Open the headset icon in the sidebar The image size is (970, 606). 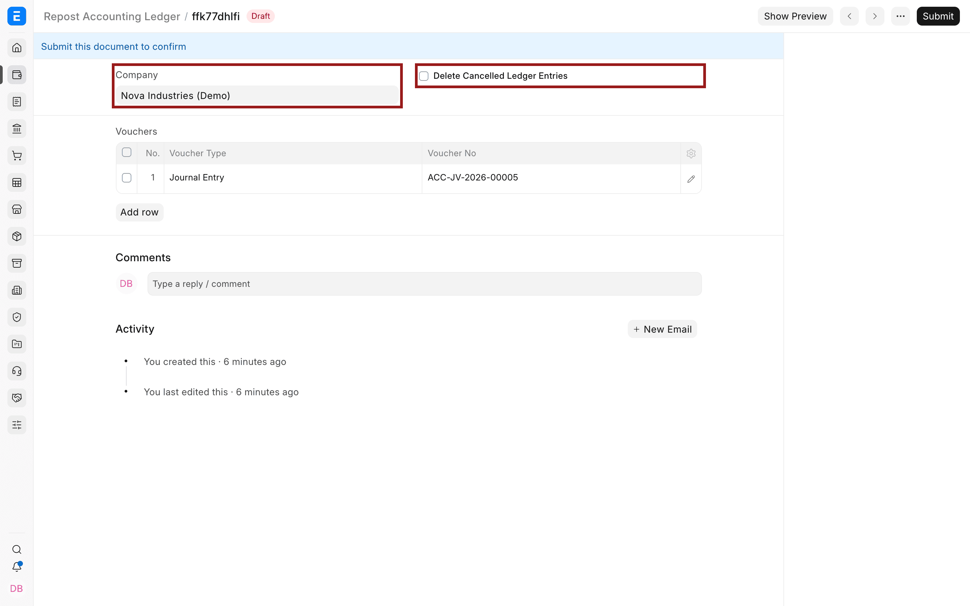point(17,371)
